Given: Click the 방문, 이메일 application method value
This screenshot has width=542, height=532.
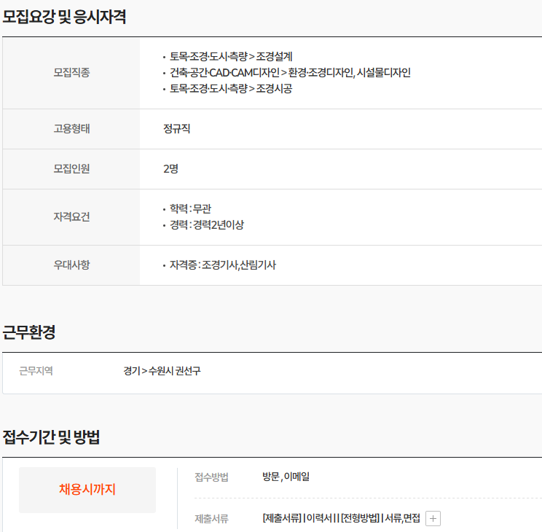Looking at the screenshot, I should 286,477.
